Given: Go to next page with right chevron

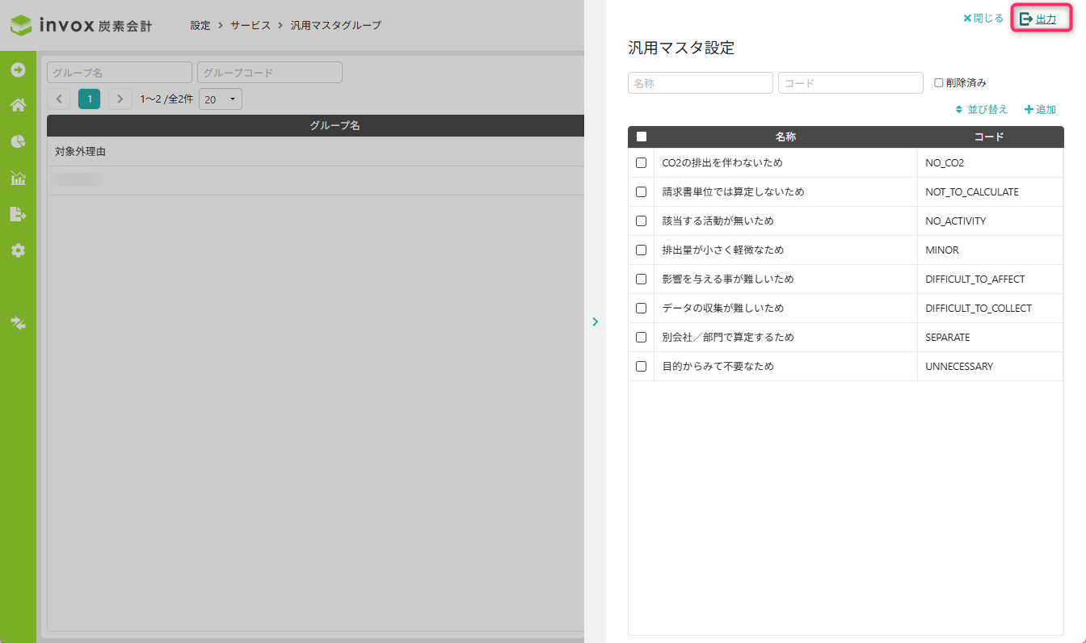Looking at the screenshot, I should pos(120,99).
